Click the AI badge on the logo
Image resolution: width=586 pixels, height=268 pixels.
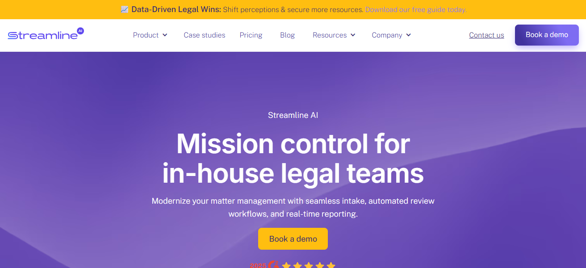80,31
